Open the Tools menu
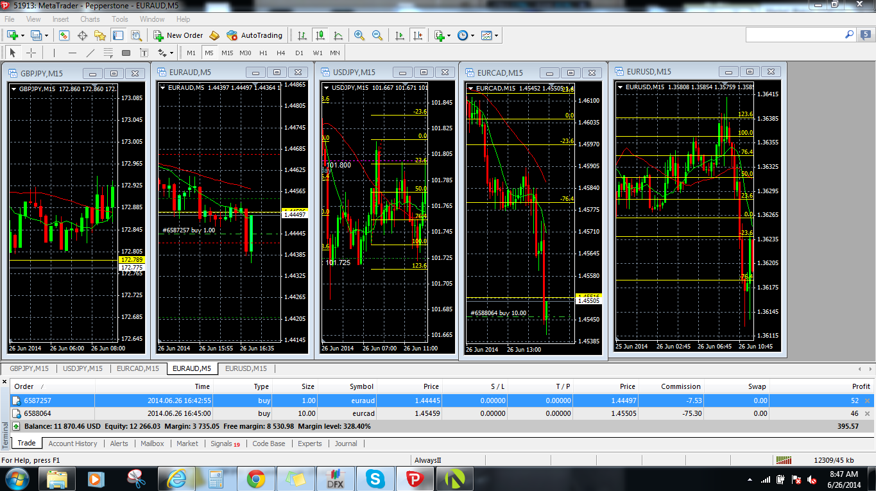Viewport: 876px width, 491px height. [x=120, y=19]
